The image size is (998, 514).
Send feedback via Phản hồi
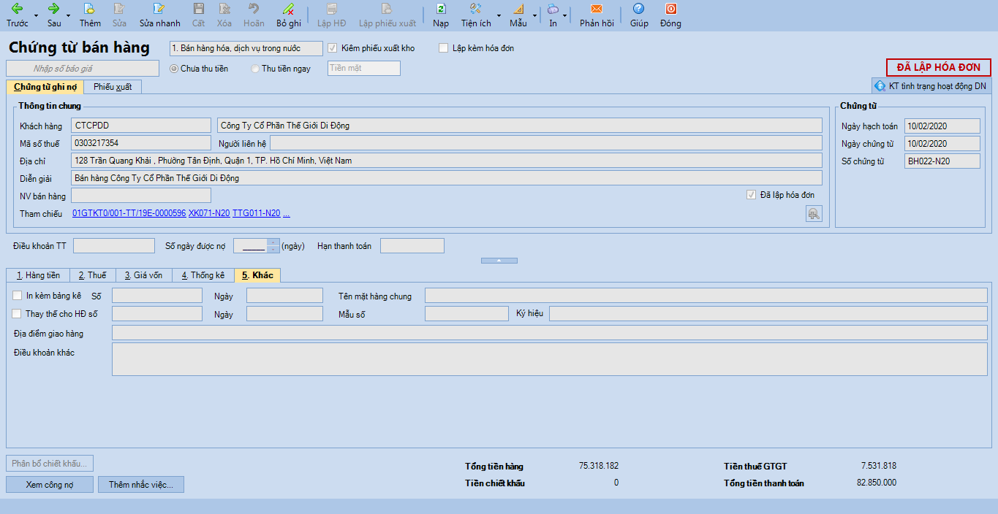tap(597, 15)
